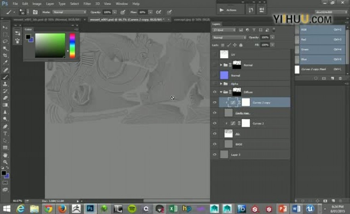
Task: Select the Blue channel
Action: (322, 59)
